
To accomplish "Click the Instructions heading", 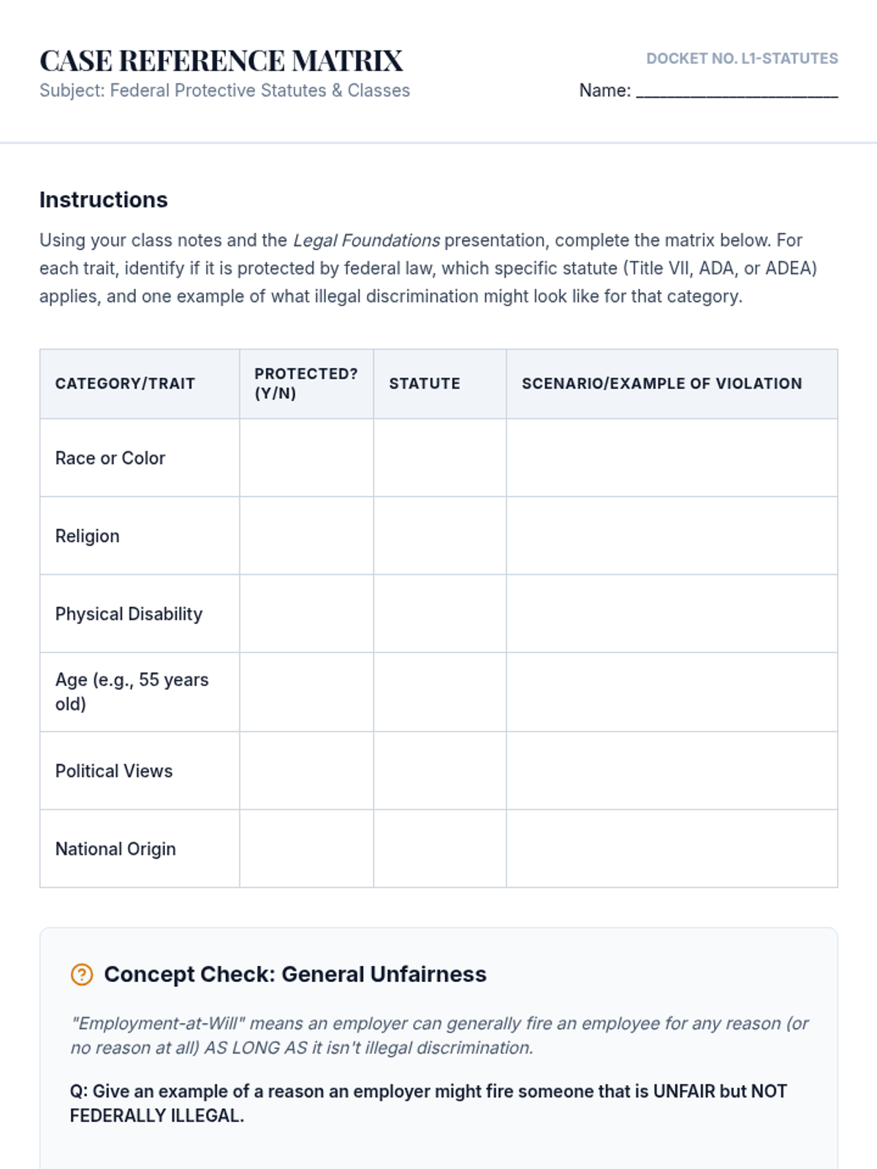I will 104,199.
